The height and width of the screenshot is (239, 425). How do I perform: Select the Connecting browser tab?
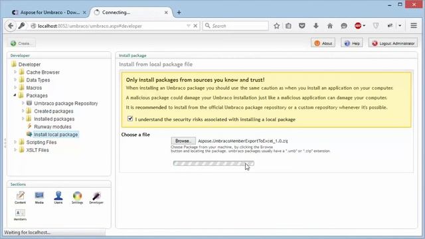[131, 13]
